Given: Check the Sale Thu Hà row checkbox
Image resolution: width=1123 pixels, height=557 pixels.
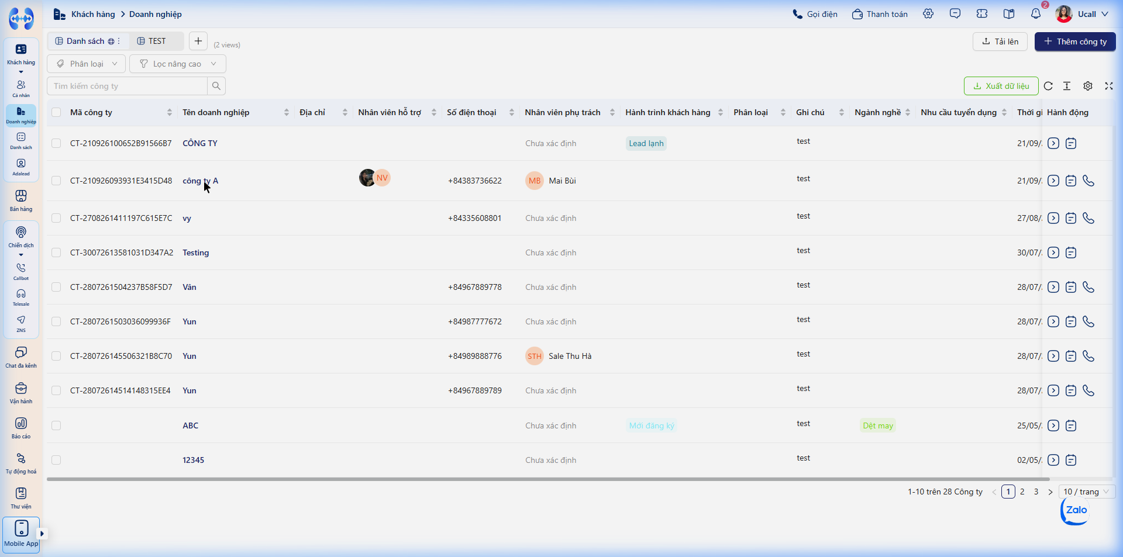Looking at the screenshot, I should pyautogui.click(x=56, y=356).
